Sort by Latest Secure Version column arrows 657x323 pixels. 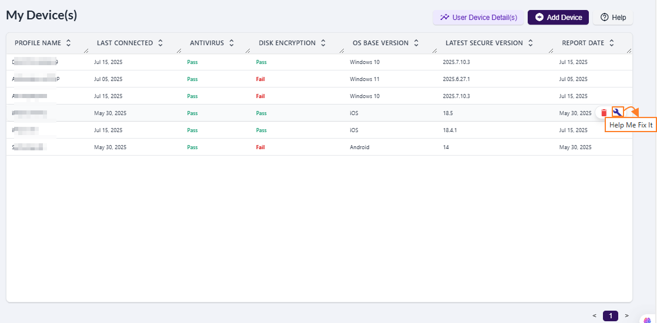pos(530,43)
